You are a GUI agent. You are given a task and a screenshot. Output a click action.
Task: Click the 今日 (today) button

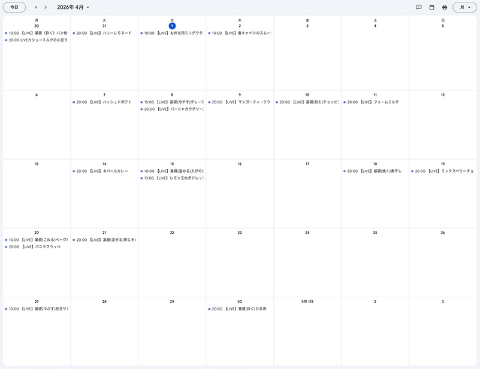[14, 7]
